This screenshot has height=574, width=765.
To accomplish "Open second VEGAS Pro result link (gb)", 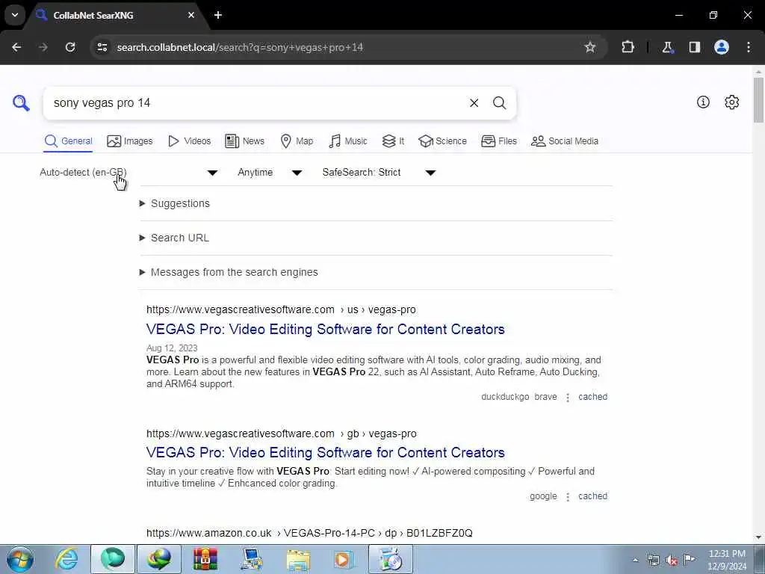I will (326, 452).
